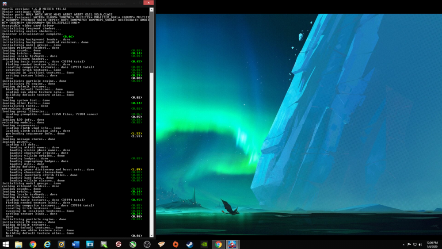
Task: Click the console scrollbar up arrow
Action: pos(151,10)
